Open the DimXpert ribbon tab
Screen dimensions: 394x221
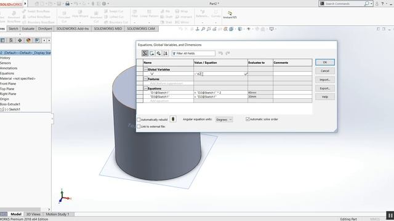[45, 29]
